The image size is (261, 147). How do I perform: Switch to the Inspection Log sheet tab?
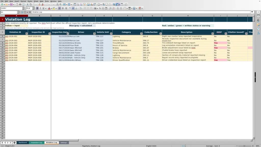36,143
